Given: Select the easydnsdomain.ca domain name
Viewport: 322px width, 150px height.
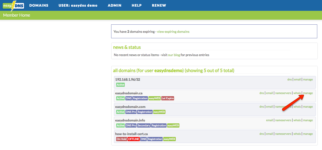Looking at the screenshot, I should point(129,93).
